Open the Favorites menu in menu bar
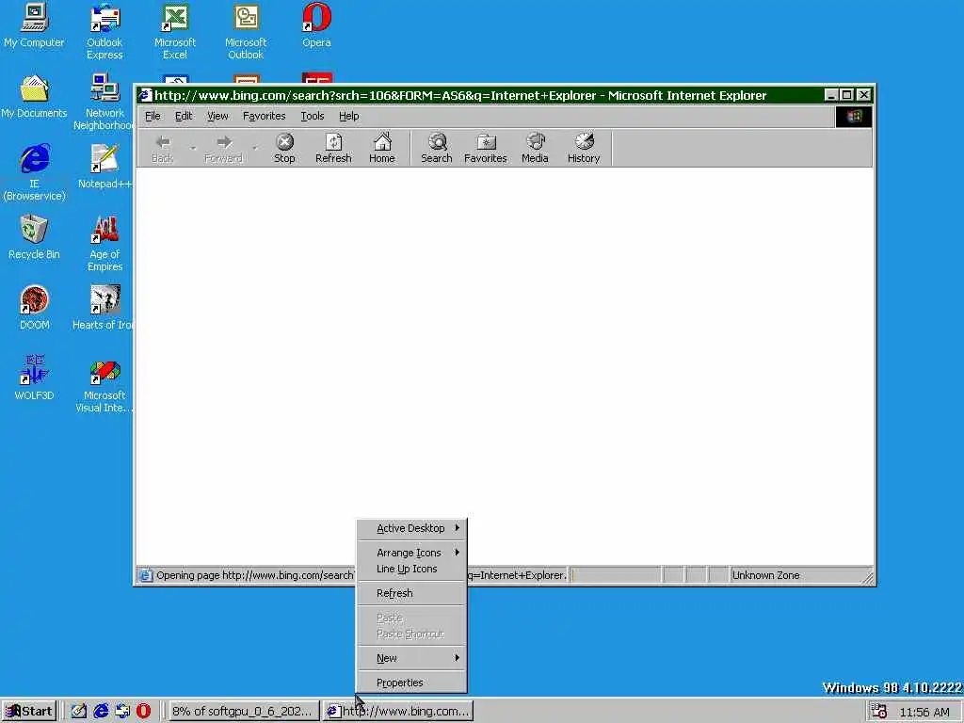This screenshot has width=964, height=723. [264, 116]
